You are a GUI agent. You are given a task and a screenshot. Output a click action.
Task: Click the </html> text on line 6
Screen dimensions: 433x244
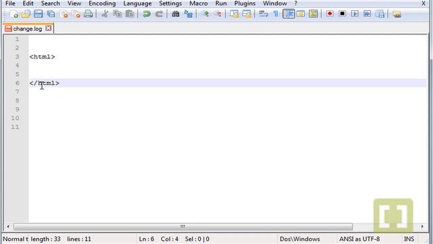coord(45,83)
